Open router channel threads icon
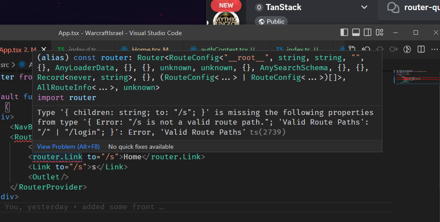 click(x=393, y=7)
